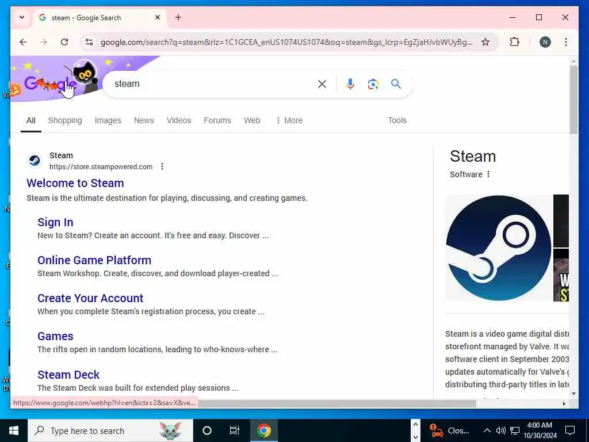This screenshot has height=442, width=589.
Task: Open the Extensions puzzle icon
Action: [x=515, y=42]
